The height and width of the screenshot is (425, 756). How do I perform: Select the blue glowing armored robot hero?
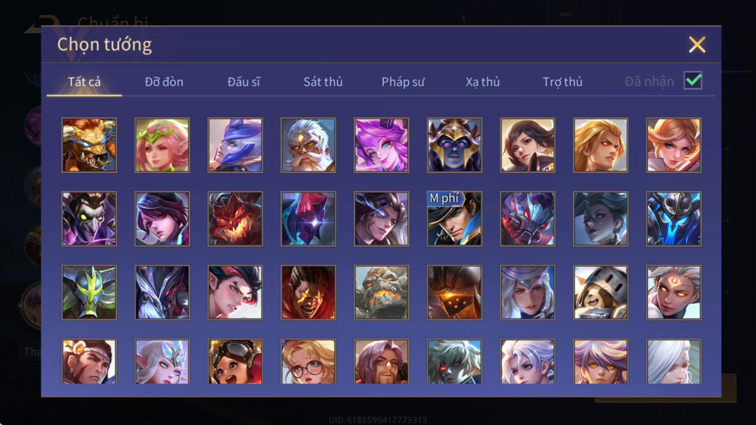674,219
